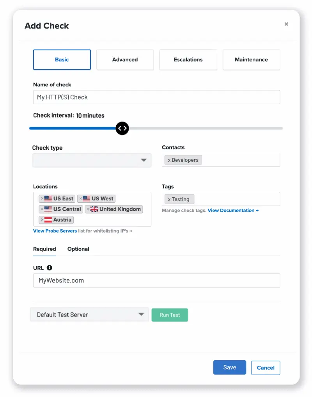Remove the Austria location tag
This screenshot has width=312, height=397.
click(42, 220)
